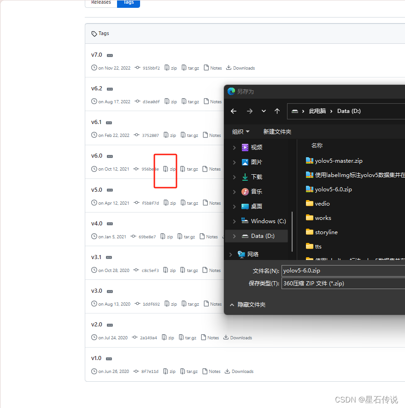Download zip for v5.0

tap(170, 203)
